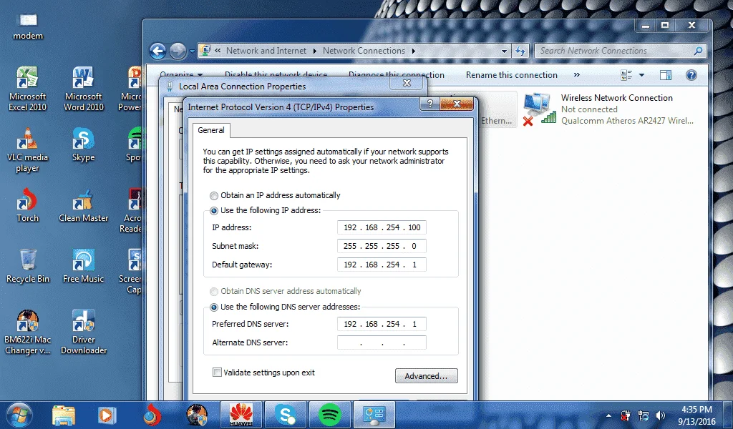Expand the toolbar overflow chevron
Image resolution: width=733 pixels, height=429 pixels.
(x=577, y=74)
